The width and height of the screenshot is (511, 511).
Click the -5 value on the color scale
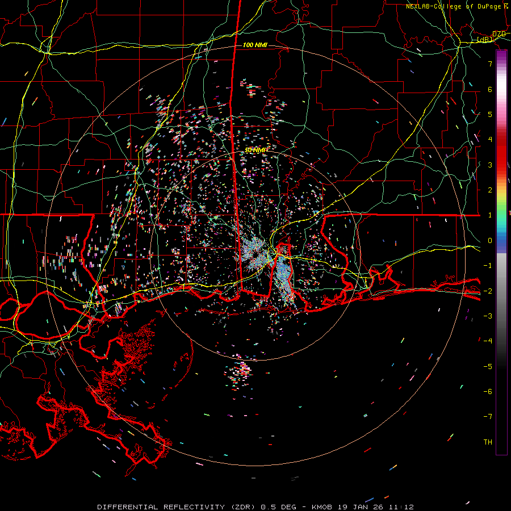point(488,367)
